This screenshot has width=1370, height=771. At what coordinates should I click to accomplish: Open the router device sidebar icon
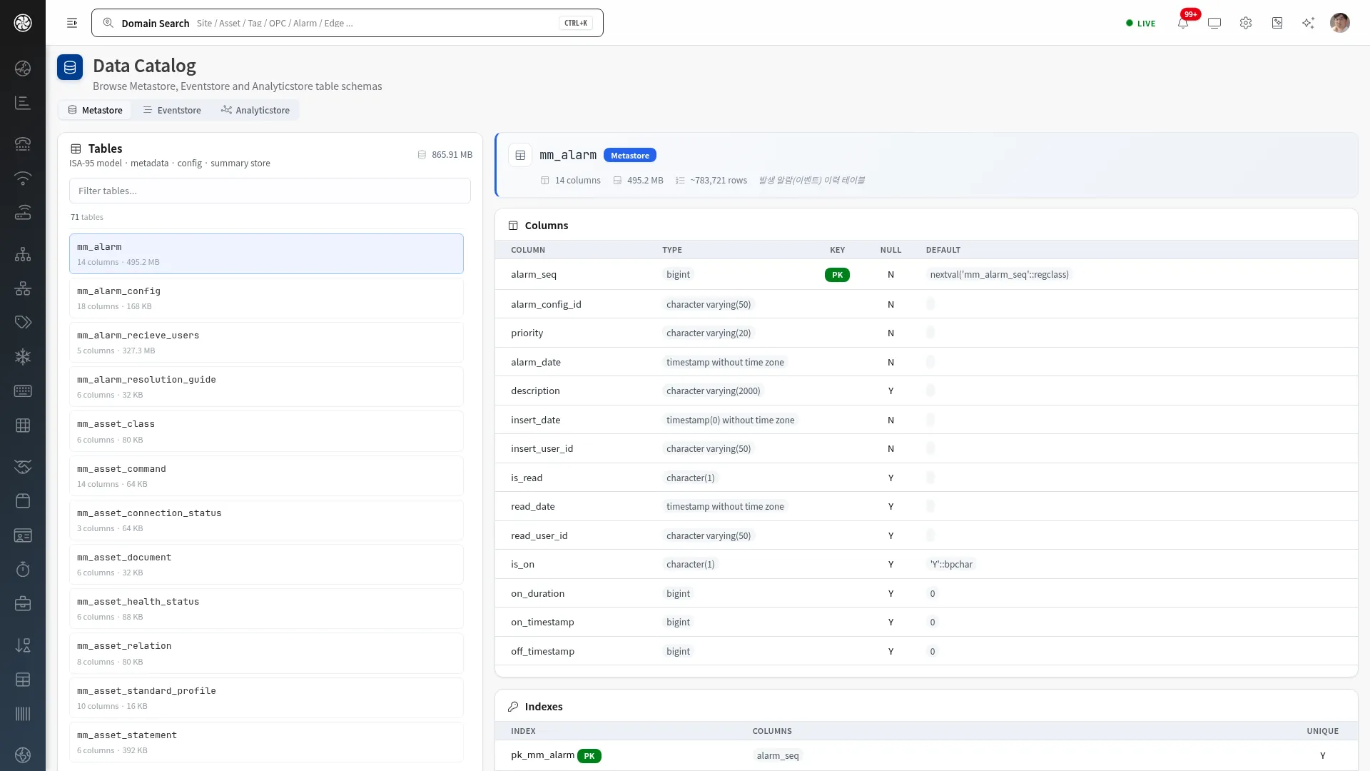23,213
